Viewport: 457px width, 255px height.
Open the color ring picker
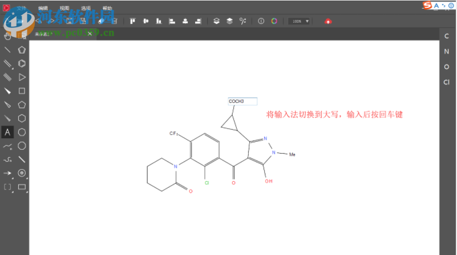pos(274,21)
